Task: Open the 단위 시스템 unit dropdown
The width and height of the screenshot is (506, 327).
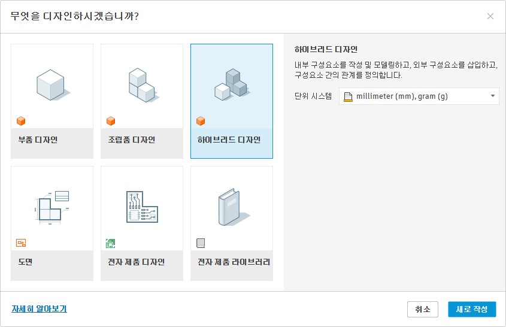Action: (418, 96)
